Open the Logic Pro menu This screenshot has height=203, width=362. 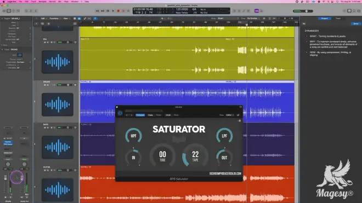click(12, 2)
